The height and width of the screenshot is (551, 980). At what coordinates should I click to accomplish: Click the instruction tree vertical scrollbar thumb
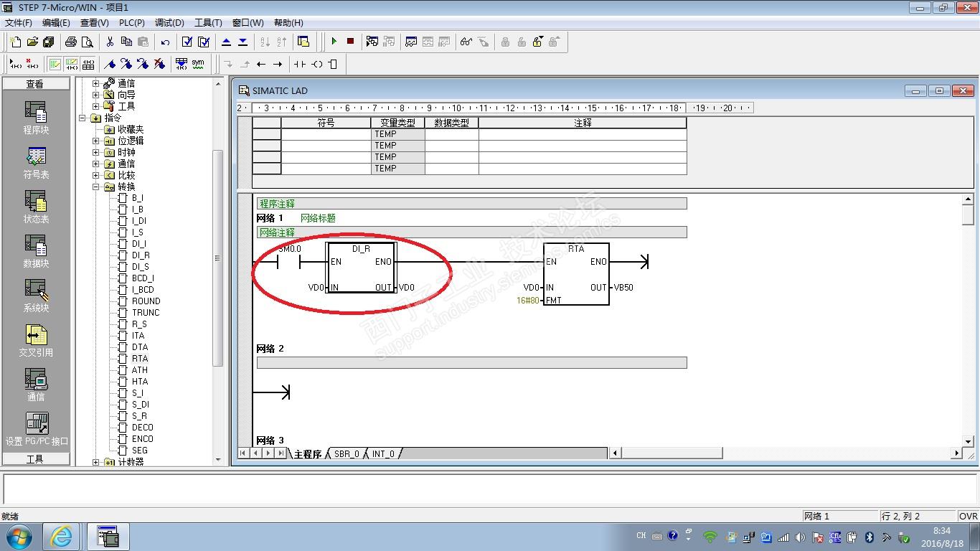point(218,258)
